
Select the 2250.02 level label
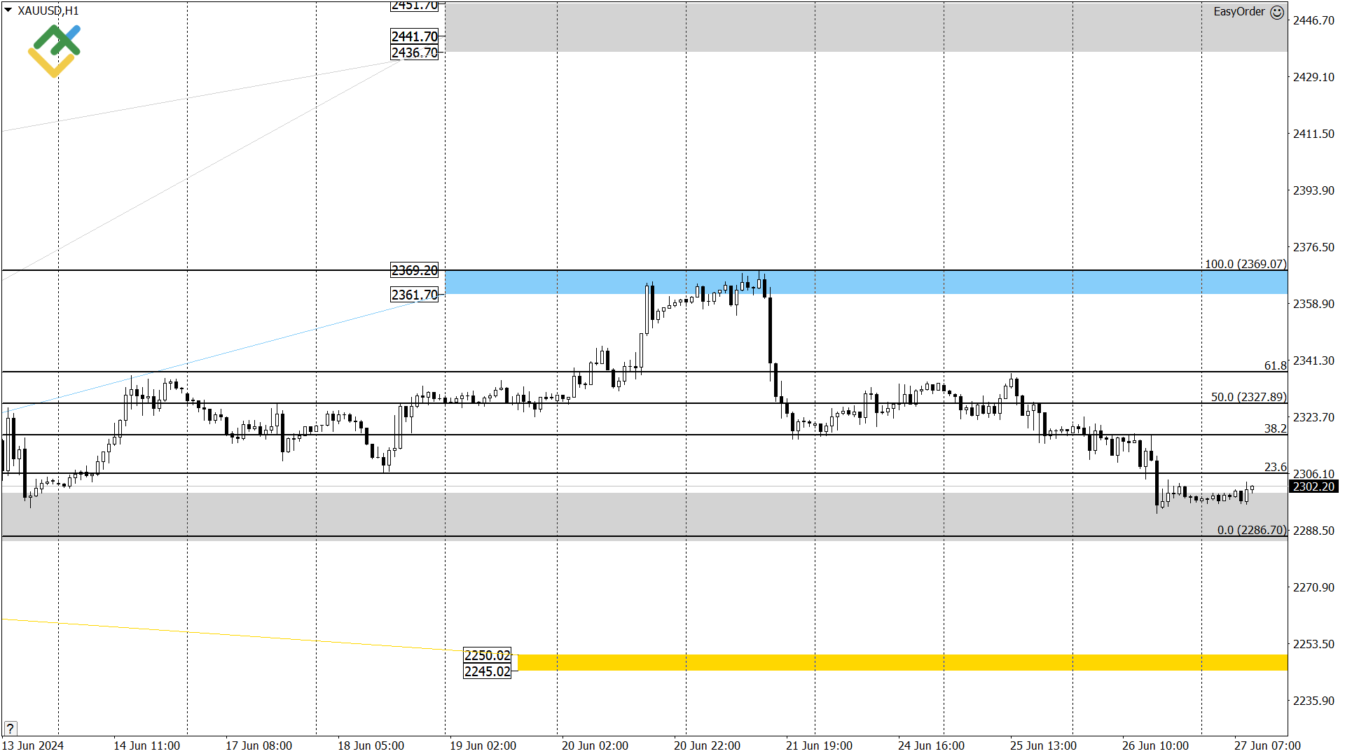tap(488, 655)
